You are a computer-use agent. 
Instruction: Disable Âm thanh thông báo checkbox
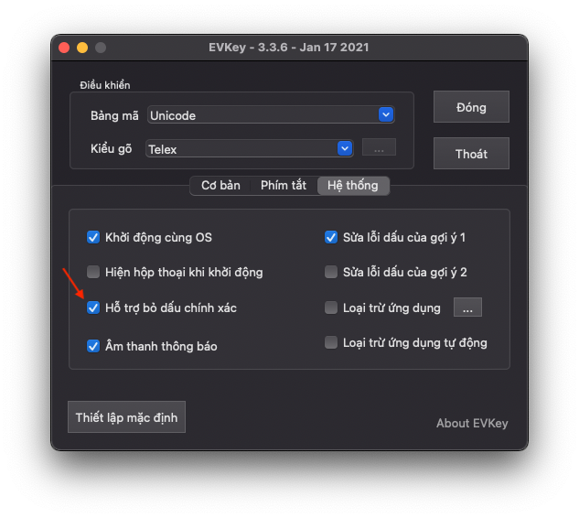pos(93,346)
